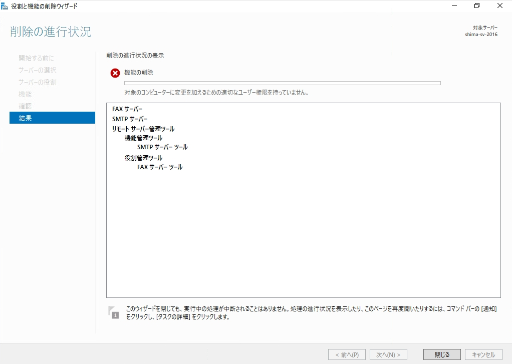
Task: Click the wizard icon in the title bar
Action: click(5, 5)
